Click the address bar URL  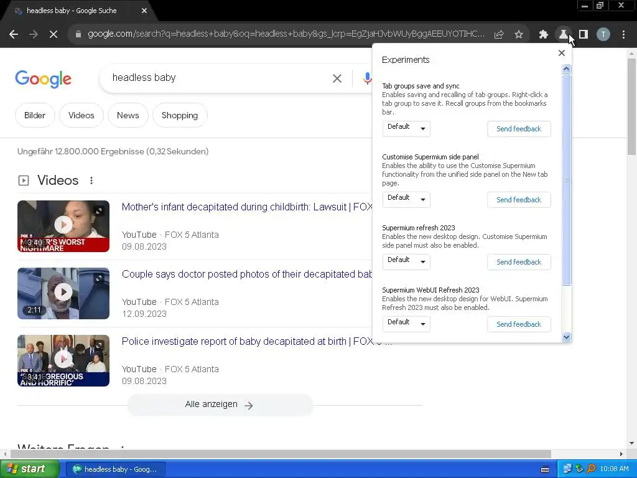[286, 34]
